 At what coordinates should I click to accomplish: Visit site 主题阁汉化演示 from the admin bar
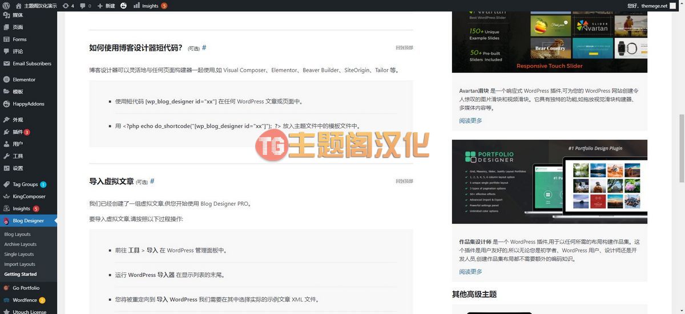[35, 6]
